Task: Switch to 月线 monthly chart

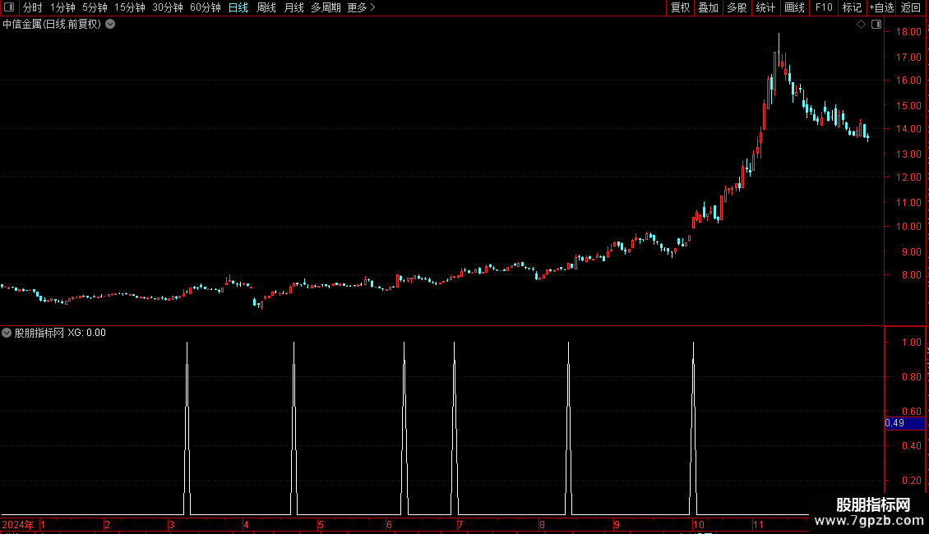Action: (x=293, y=7)
